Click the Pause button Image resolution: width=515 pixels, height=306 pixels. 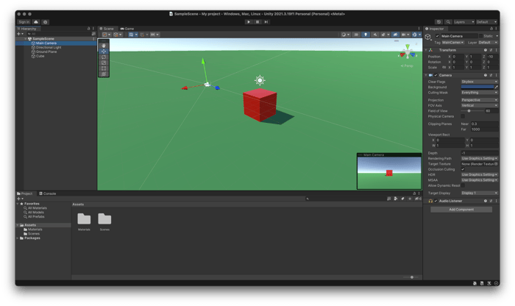[257, 22]
